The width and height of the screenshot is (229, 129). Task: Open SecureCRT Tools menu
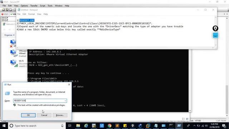tap(50, 6)
